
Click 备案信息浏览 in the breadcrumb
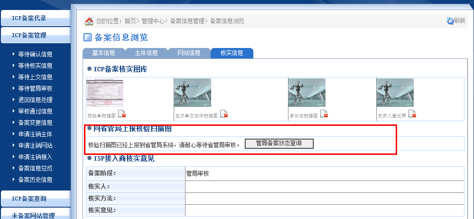(227, 21)
